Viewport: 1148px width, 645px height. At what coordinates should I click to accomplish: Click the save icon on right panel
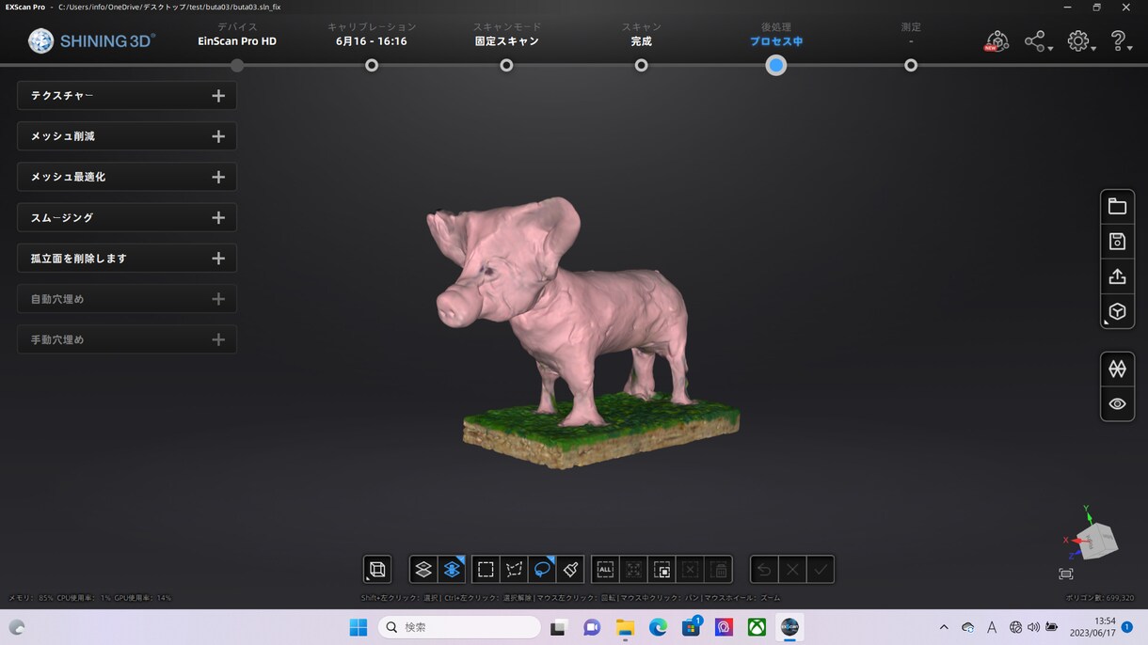point(1117,242)
